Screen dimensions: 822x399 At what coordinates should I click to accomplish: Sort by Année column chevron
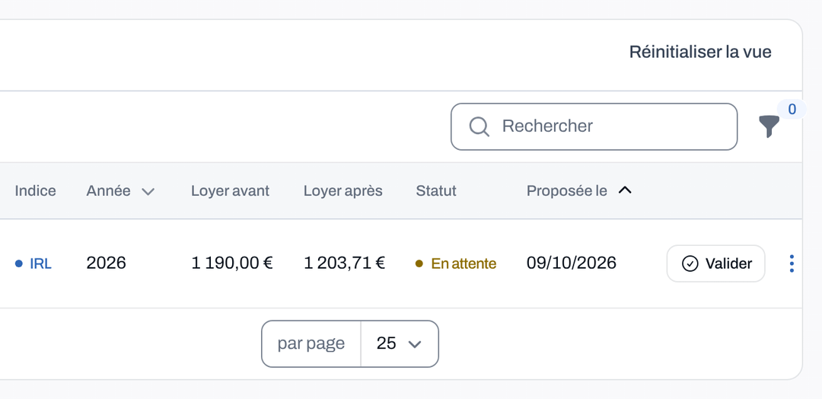pyautogui.click(x=148, y=192)
